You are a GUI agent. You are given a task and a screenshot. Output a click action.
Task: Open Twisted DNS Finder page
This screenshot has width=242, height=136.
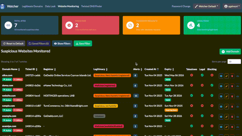(92, 6)
